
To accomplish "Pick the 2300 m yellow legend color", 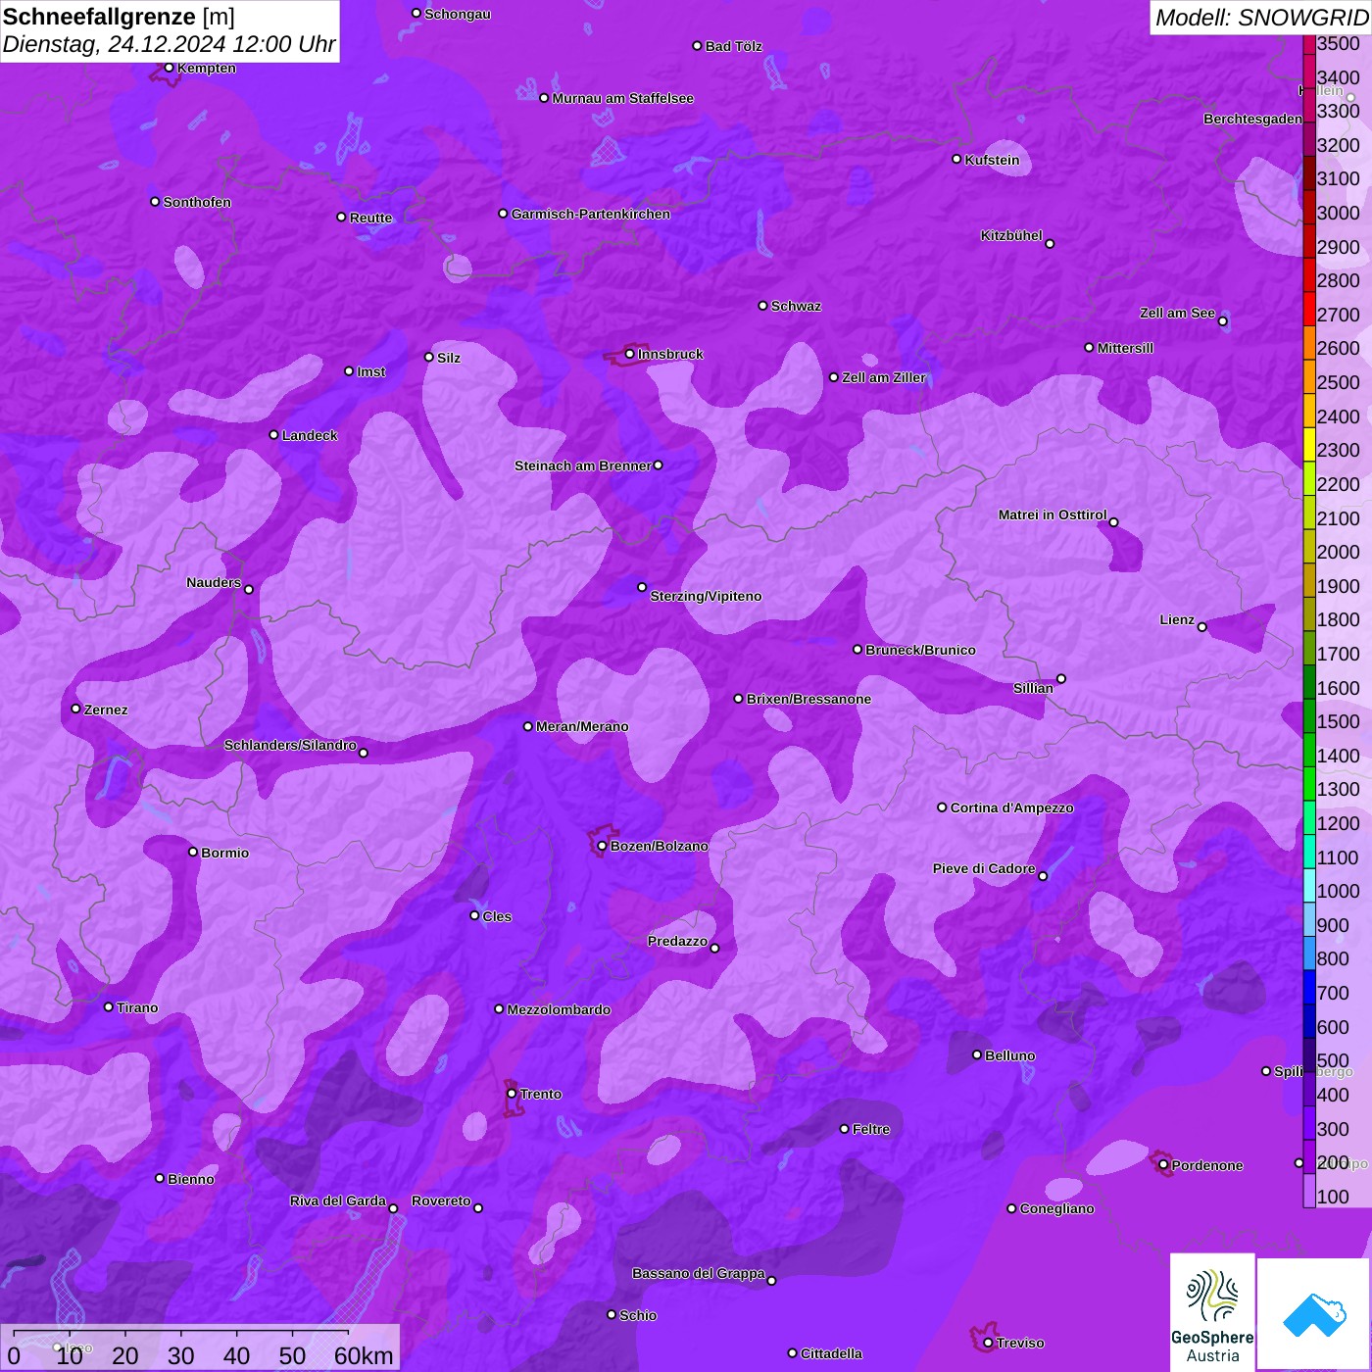I will pyautogui.click(x=1309, y=444).
